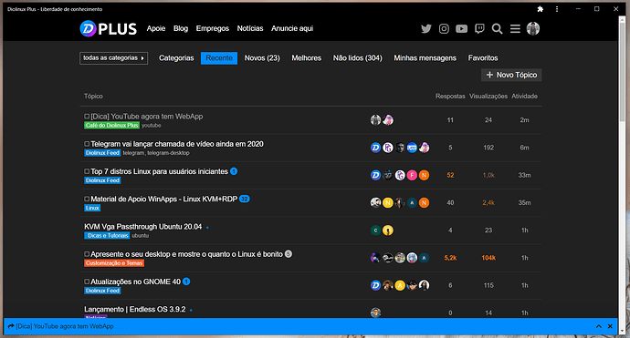Open the hamburger menu icon
The image size is (630, 338).
(515, 28)
